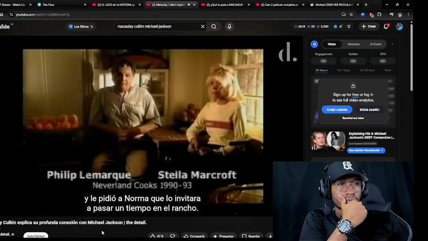Click the vidIQ trophy icon
The width and height of the screenshot is (428, 241).
349,26
